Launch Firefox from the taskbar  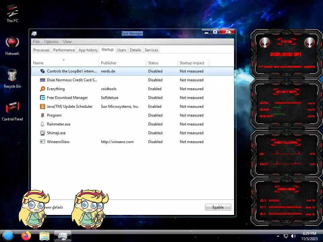[x=26, y=236]
